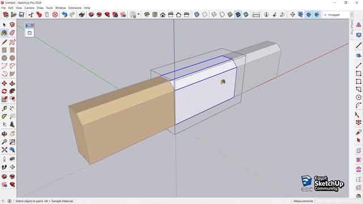Toggle X-ray face style
The width and height of the screenshot is (363, 204).
coord(197,15)
